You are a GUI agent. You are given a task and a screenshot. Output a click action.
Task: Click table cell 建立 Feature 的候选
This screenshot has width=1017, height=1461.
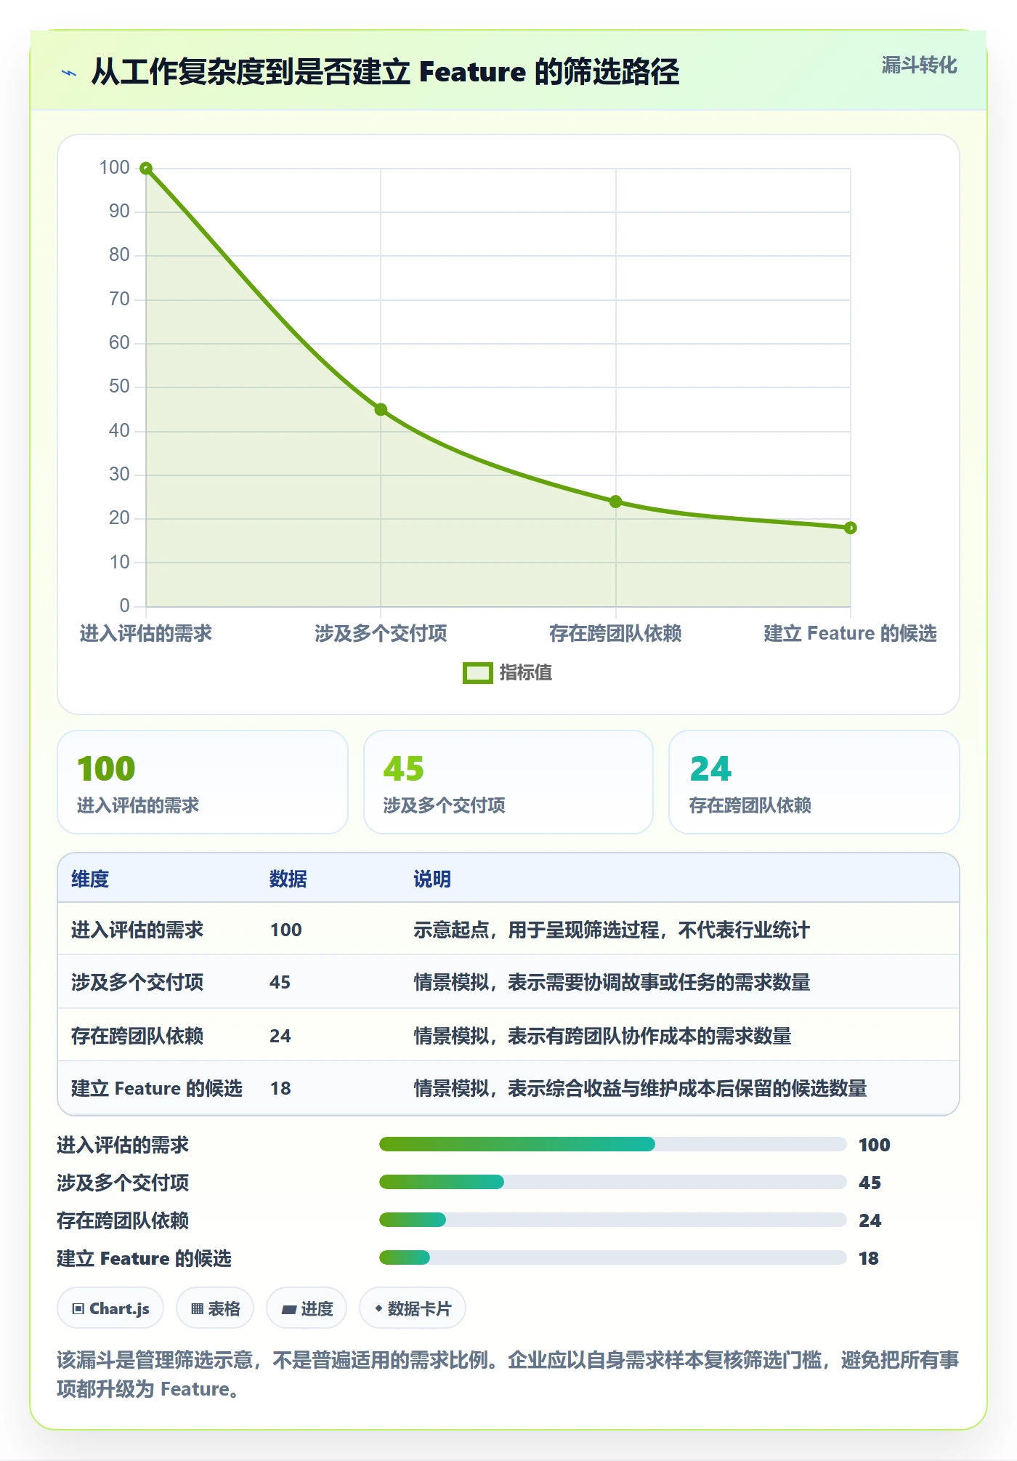(x=157, y=1089)
